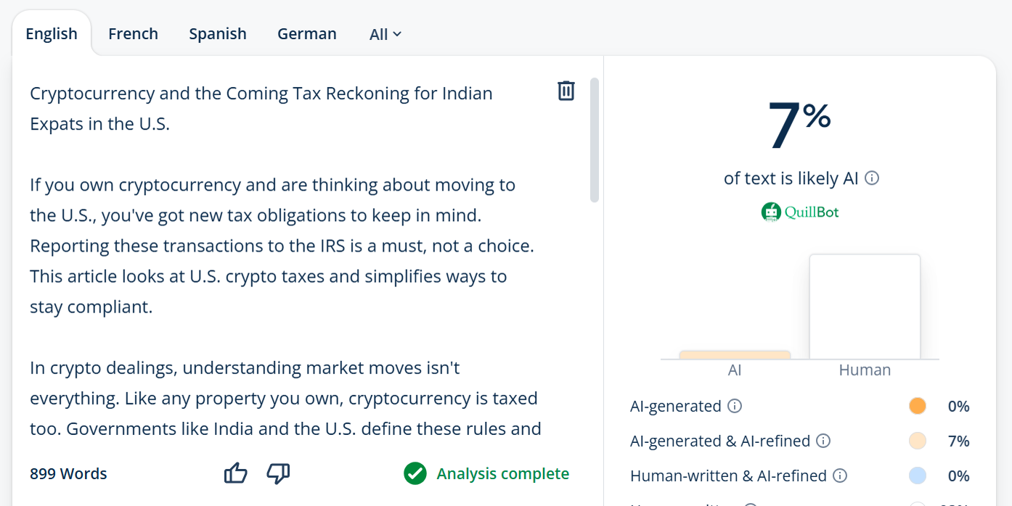
Task: Switch to the German tab
Action: click(307, 33)
